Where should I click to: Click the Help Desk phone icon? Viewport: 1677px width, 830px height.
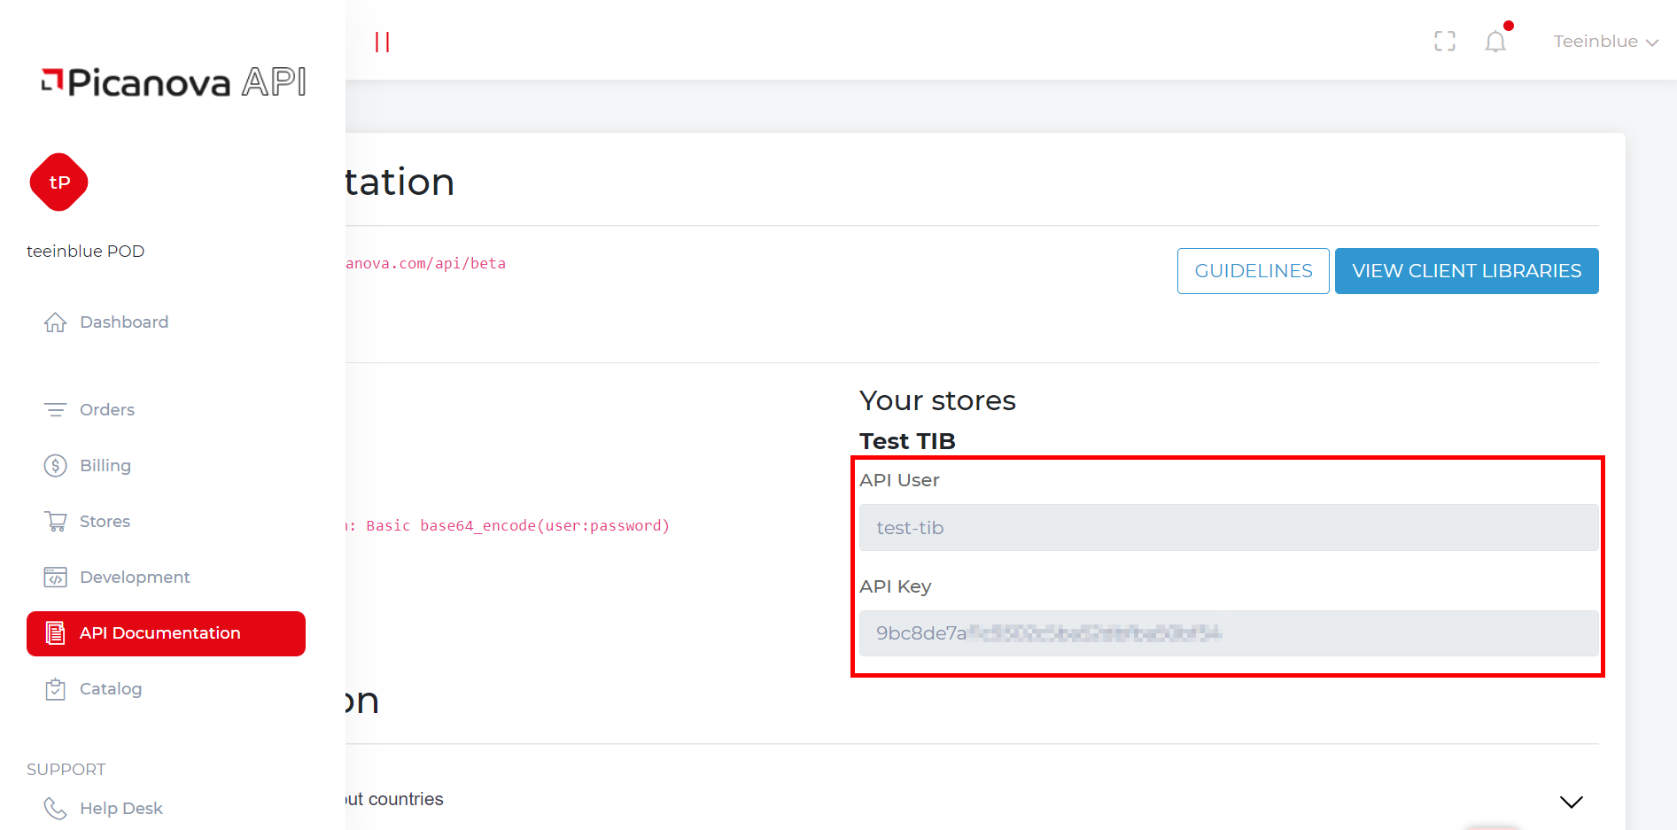tap(55, 809)
